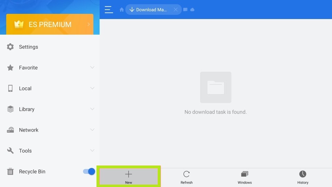The width and height of the screenshot is (332, 187).
Task: Open Settings label in sidebar
Action: coord(28,47)
